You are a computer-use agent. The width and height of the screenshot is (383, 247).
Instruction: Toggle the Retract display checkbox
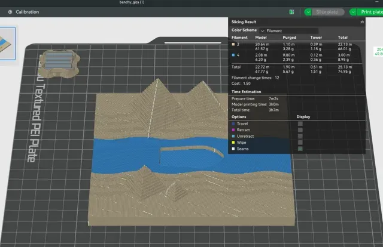300,130
